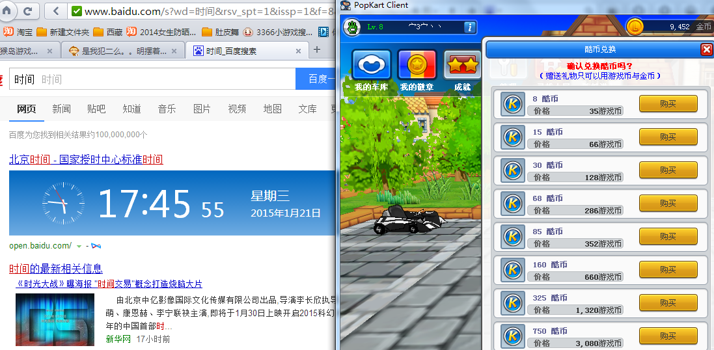Click the browser home icon
The image size is (714, 350).
pos(7,11)
